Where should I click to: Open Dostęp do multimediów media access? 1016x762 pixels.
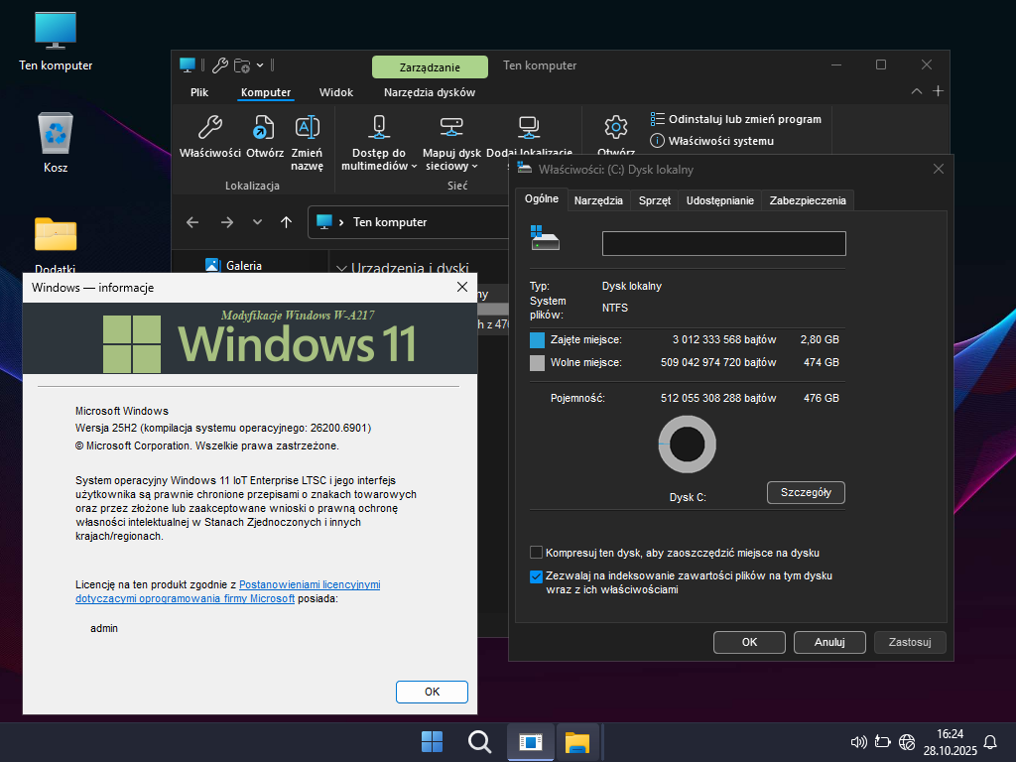click(378, 128)
